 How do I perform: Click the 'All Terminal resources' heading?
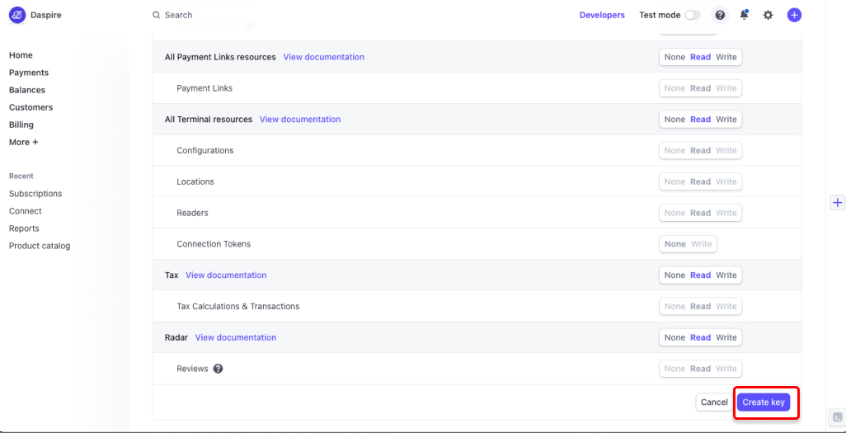click(x=209, y=120)
